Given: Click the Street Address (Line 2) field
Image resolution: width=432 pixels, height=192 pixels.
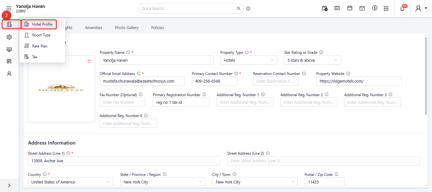Looking at the screenshot, I should (323, 161).
